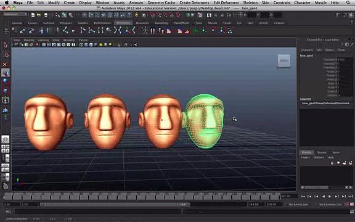This screenshot has width=355, height=222.
Task: Click the Open Scene folder icon
Action: pos(39,15)
